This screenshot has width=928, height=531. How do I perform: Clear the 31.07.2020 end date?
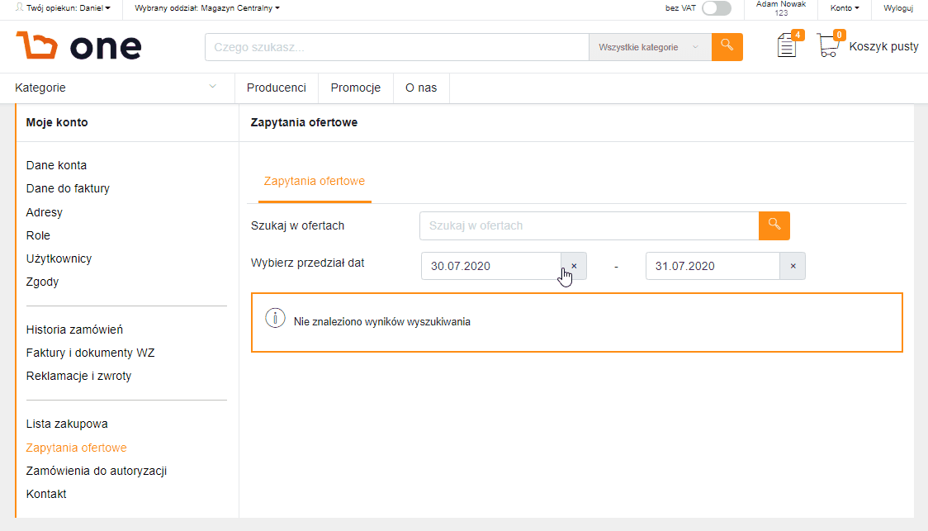coord(793,266)
